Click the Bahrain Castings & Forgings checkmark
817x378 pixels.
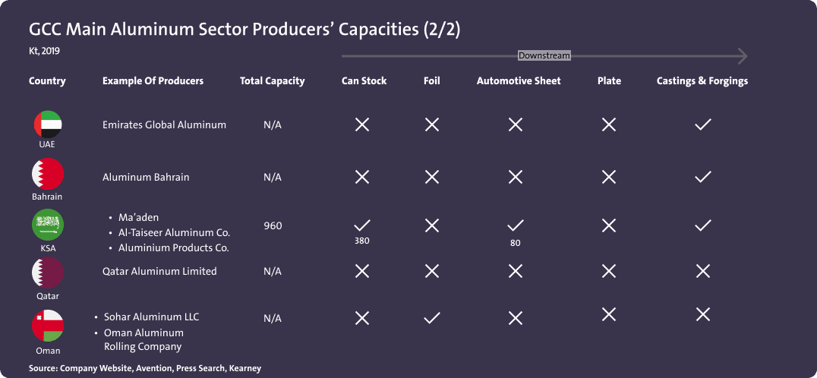click(703, 177)
